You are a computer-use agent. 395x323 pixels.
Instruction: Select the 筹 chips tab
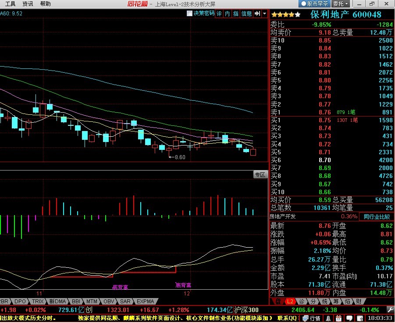[x=336, y=302]
